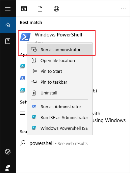
Task: Choose Run as administrator with shield icon
Action: click(59, 50)
